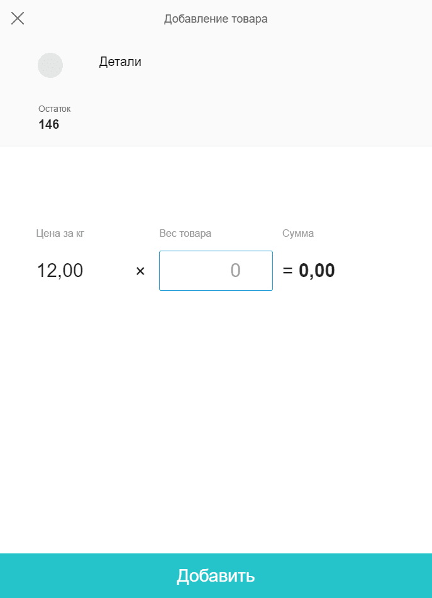The width and height of the screenshot is (432, 598).
Task: Select the product name Детали
Action: tap(120, 62)
